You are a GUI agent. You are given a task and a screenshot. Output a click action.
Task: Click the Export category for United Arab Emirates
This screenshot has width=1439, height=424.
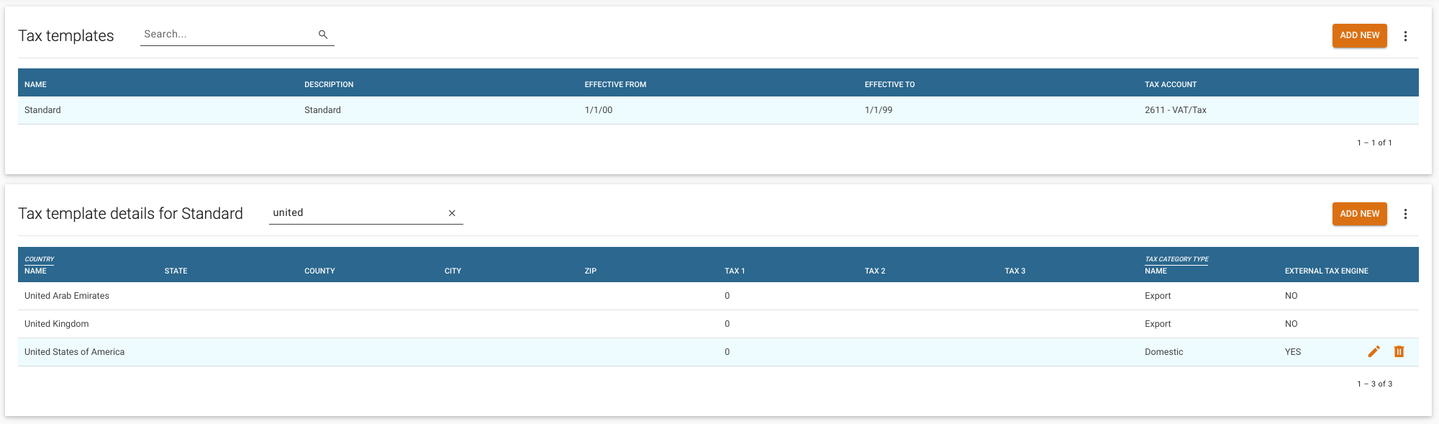(1158, 296)
